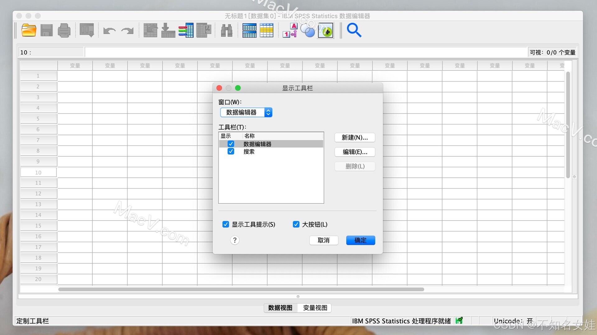Click the 新建(N)... button
Viewport: 597px width, 335px height.
click(355, 137)
